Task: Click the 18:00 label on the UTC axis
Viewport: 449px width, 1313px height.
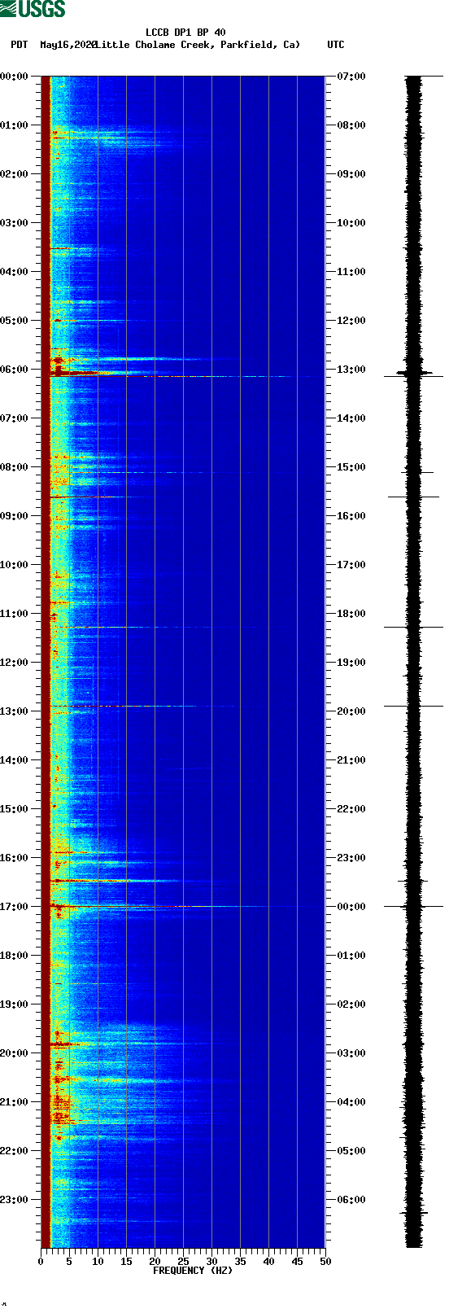Action: click(x=351, y=614)
